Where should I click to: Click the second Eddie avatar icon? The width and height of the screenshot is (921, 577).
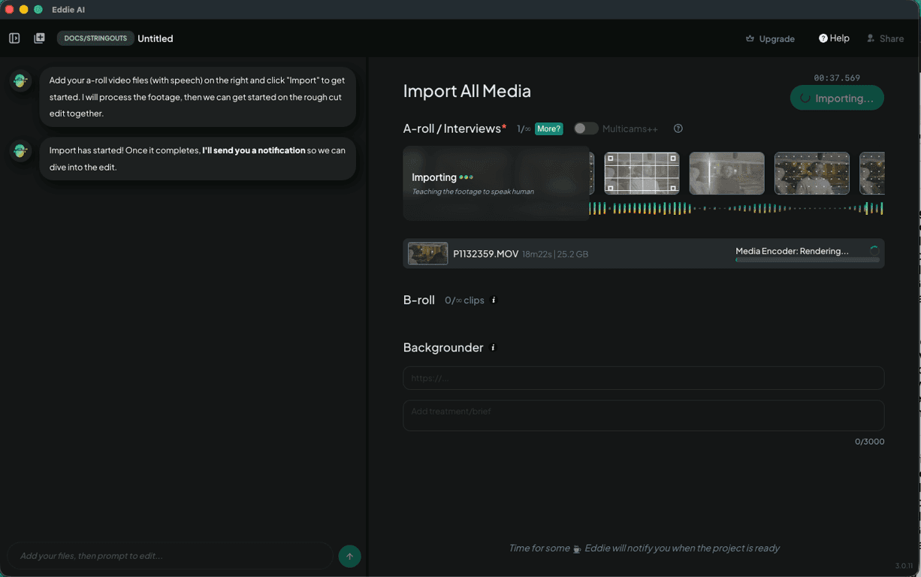(20, 150)
